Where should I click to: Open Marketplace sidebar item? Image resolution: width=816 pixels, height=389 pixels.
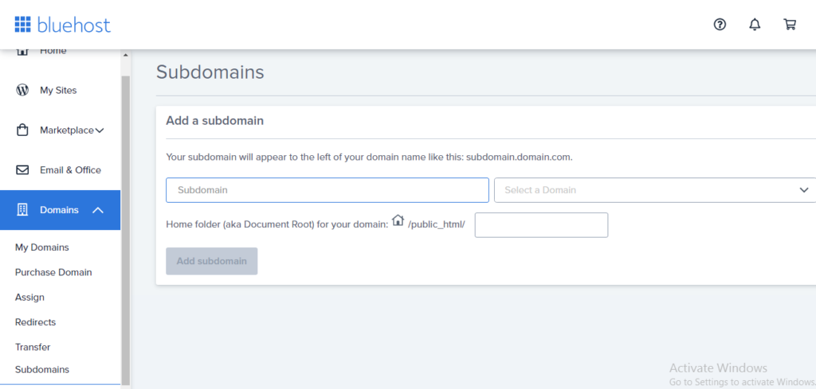67,130
